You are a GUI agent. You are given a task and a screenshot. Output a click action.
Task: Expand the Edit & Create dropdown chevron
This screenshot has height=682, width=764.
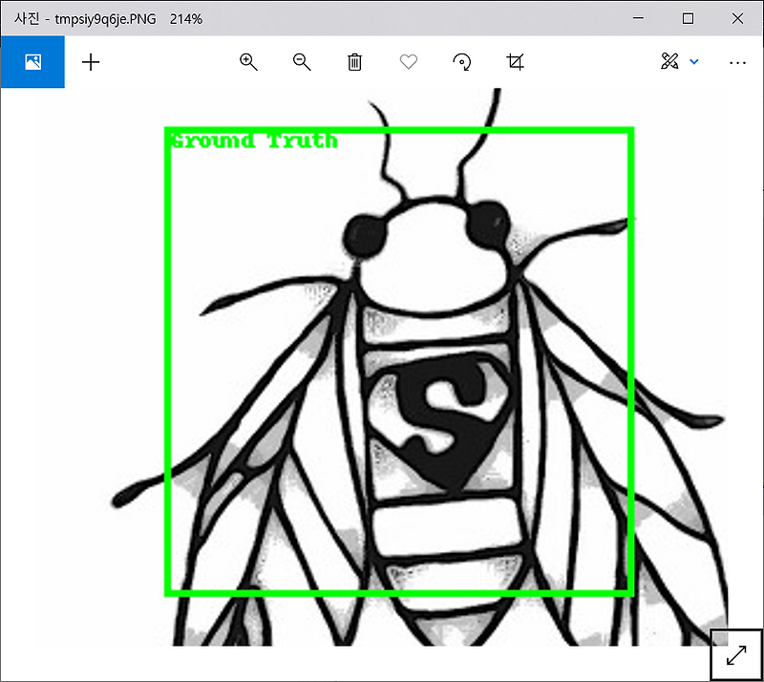(x=693, y=62)
